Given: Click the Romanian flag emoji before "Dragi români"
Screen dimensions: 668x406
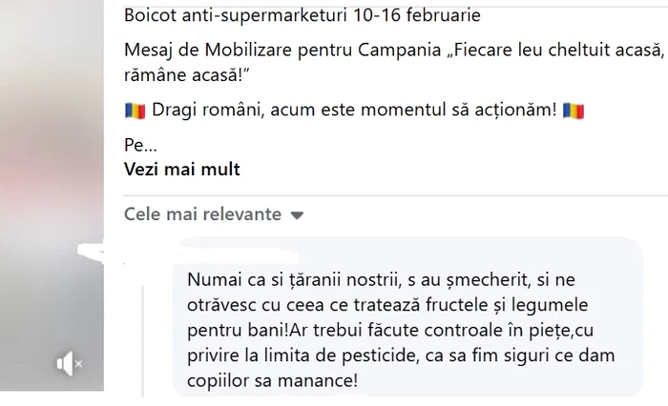Looking at the screenshot, I should point(135,111).
